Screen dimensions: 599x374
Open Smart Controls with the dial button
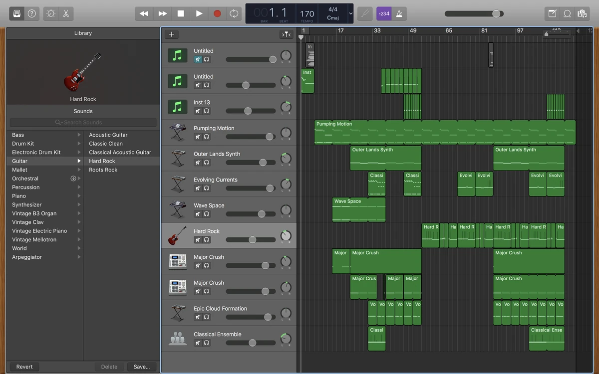tap(51, 13)
